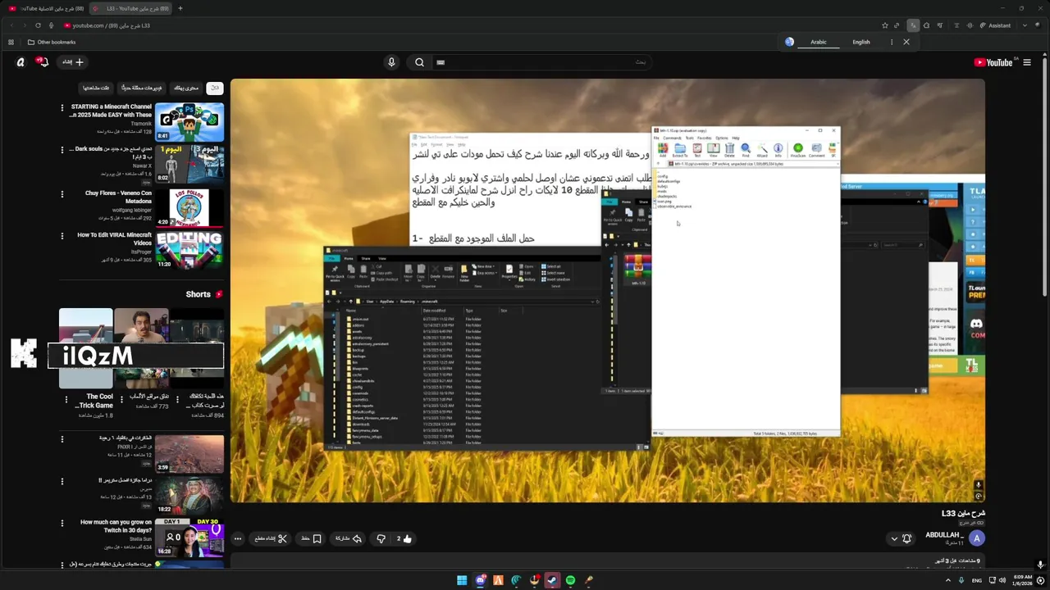Open STARTING a Minecraft Channel video thumbnail
Image resolution: width=1050 pixels, height=590 pixels.
click(189, 122)
